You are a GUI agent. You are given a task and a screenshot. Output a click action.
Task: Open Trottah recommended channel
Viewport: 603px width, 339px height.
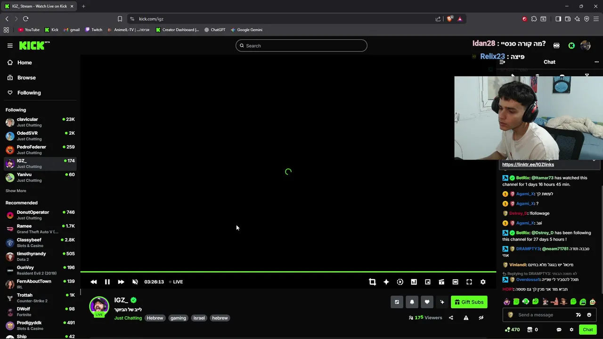40,298
